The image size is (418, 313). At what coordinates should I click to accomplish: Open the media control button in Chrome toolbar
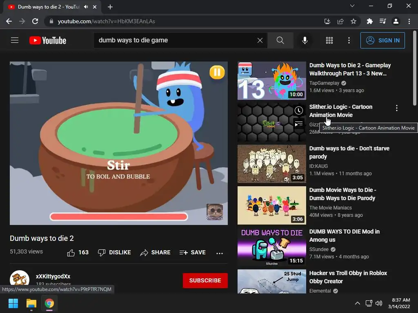[x=382, y=21]
